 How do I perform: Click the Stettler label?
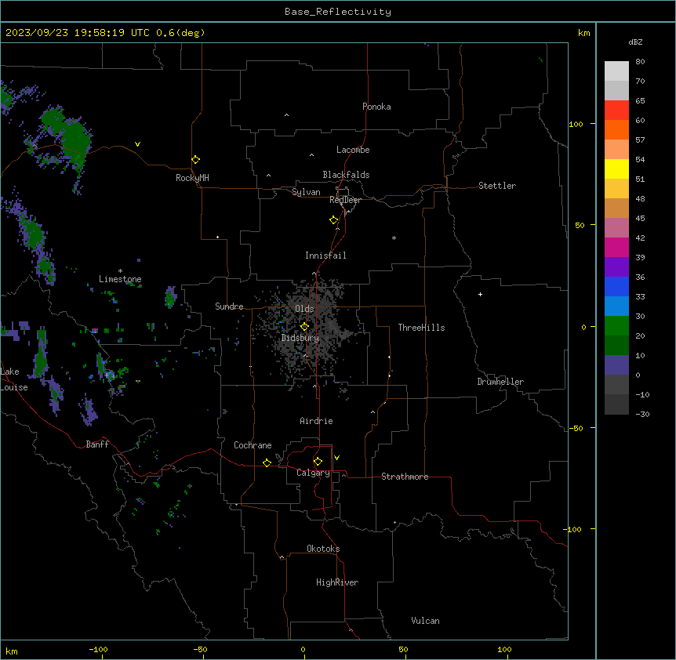(497, 186)
